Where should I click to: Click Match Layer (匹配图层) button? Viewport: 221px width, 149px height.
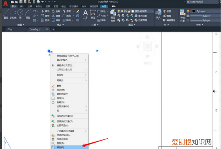click(x=141, y=20)
